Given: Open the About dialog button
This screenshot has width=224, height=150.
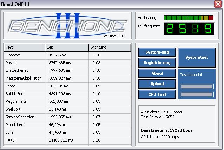Looking at the screenshot, I should click(x=157, y=73).
